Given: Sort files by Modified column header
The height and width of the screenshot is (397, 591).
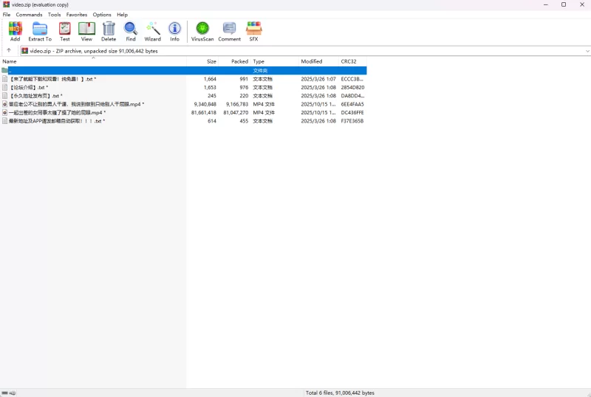Looking at the screenshot, I should (311, 61).
